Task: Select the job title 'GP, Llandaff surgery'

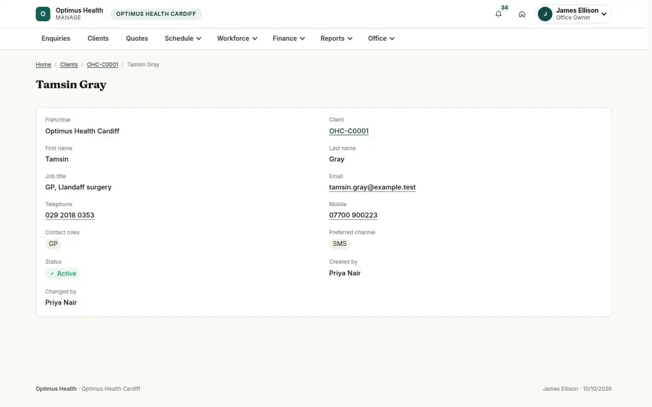Action: [78, 187]
